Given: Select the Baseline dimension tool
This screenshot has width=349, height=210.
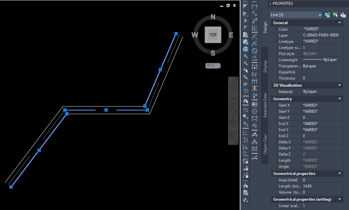Looking at the screenshot, I should point(254,74).
